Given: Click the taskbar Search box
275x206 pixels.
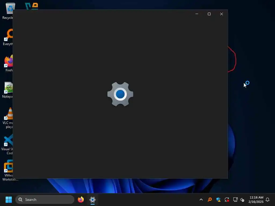Looking at the screenshot, I should 45,200.
